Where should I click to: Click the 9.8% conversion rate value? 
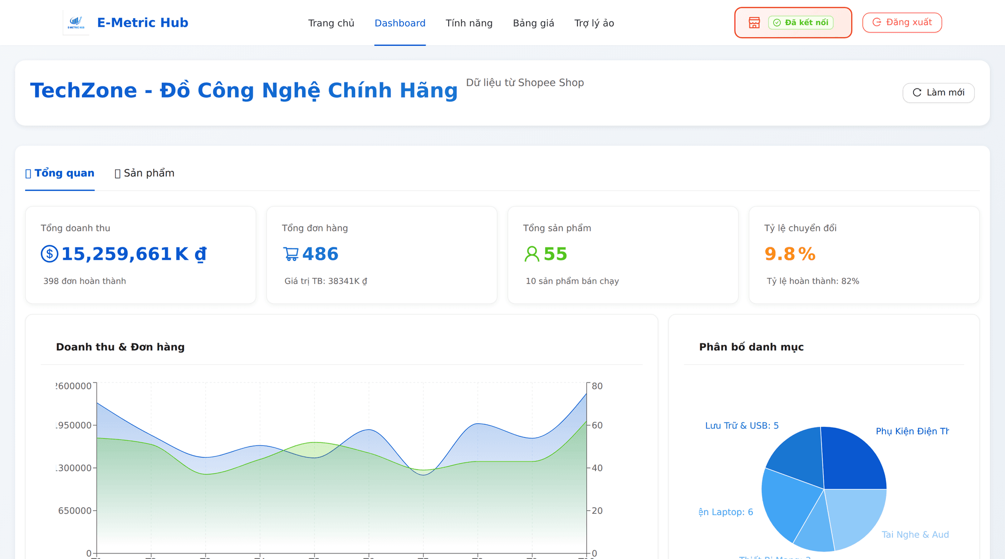790,254
